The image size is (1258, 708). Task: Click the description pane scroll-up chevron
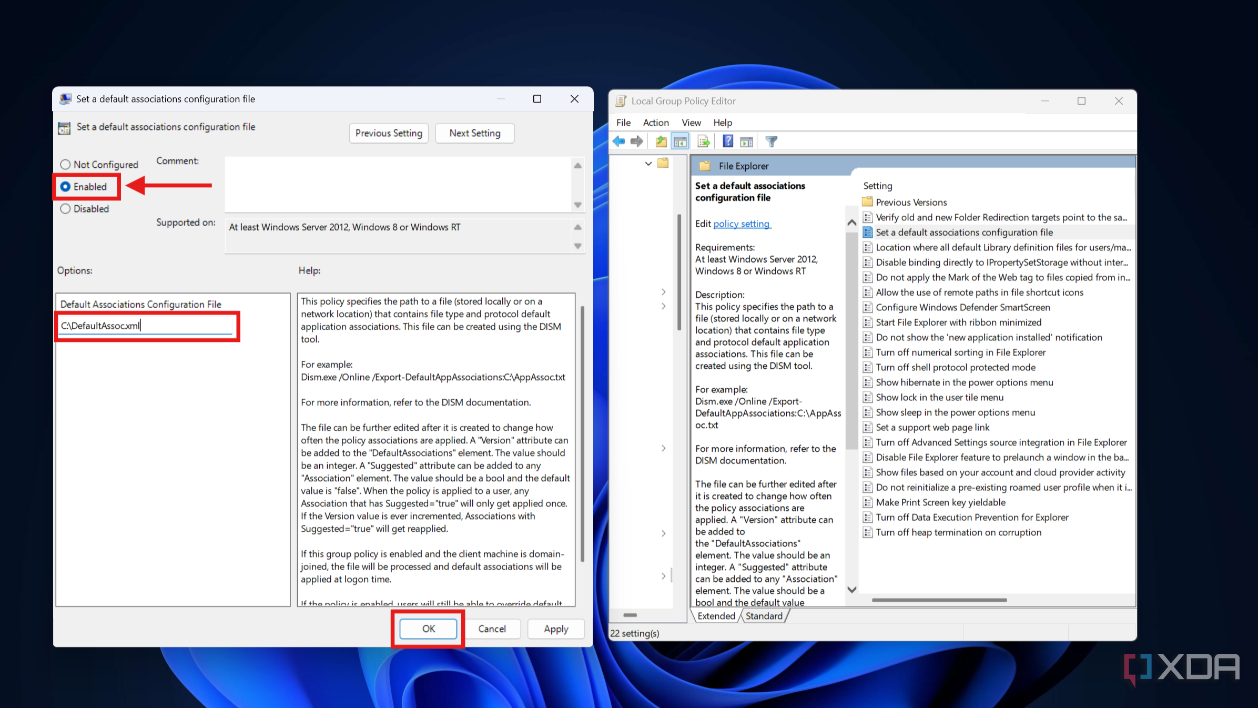852,223
